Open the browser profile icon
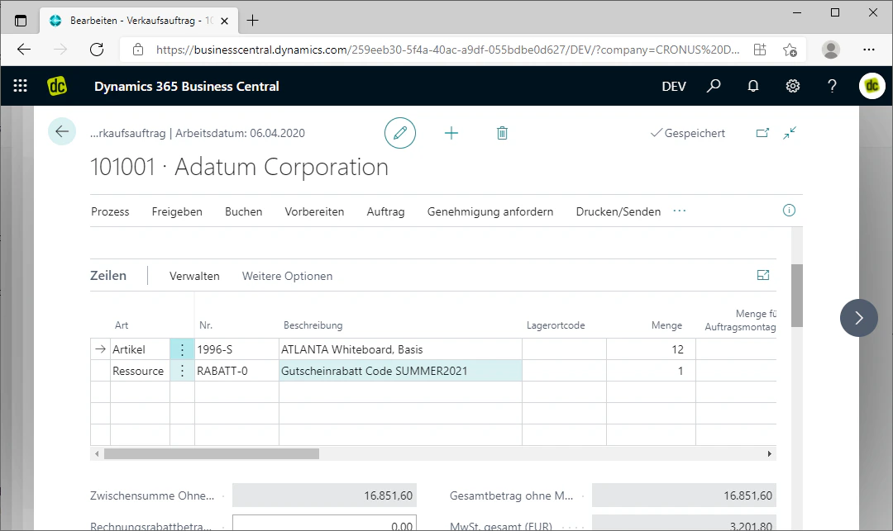The height and width of the screenshot is (531, 893). (830, 50)
